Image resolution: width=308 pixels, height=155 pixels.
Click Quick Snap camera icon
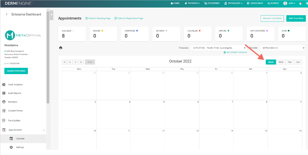coord(248,3)
